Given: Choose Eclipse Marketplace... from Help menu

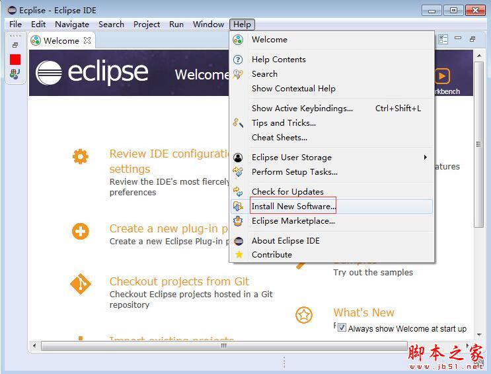Looking at the screenshot, I should pyautogui.click(x=332, y=221).
